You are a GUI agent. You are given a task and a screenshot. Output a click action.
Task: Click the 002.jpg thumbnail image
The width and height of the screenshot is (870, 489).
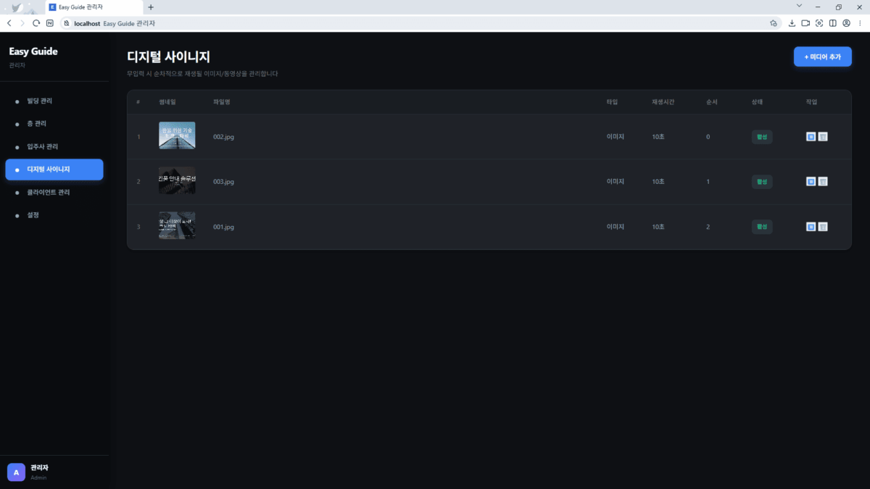177,136
